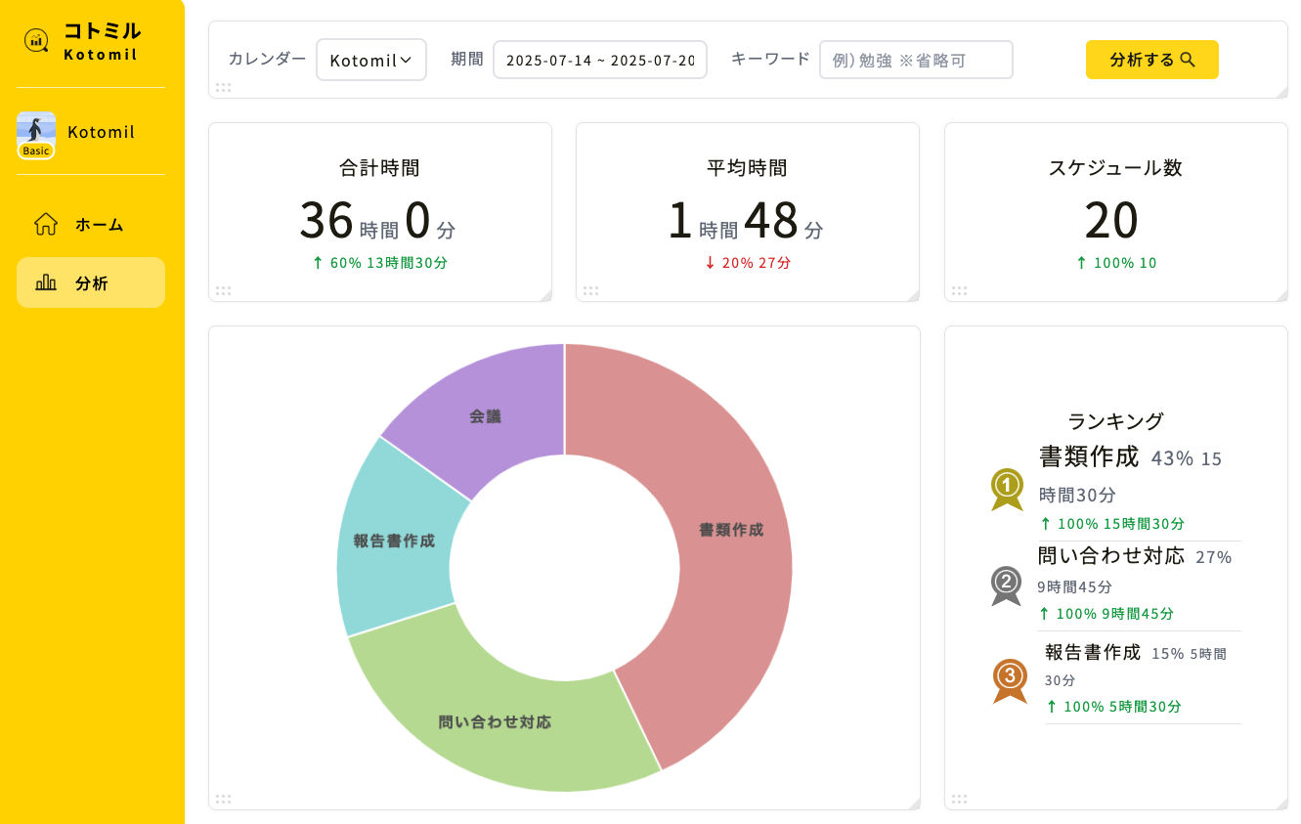Click the キーワード input field
Viewport: 1301px width, 824px height.
point(916,60)
